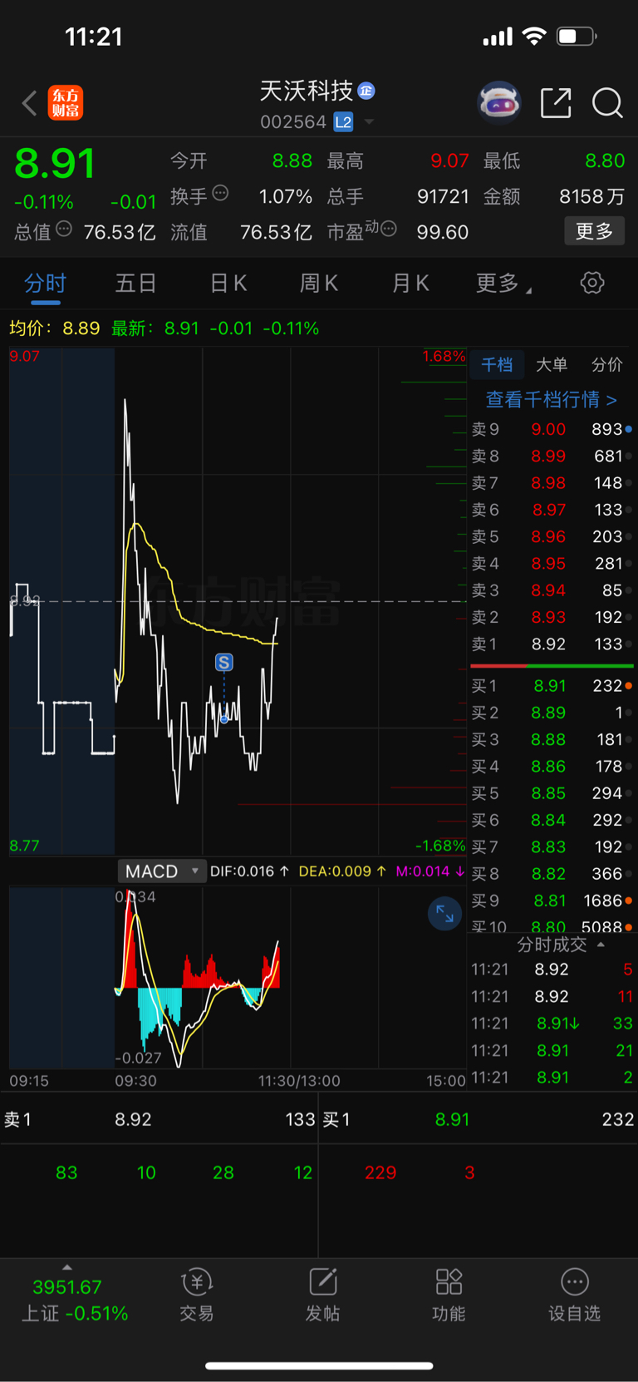
Task: Switch to the 月K tab
Action: [x=410, y=283]
